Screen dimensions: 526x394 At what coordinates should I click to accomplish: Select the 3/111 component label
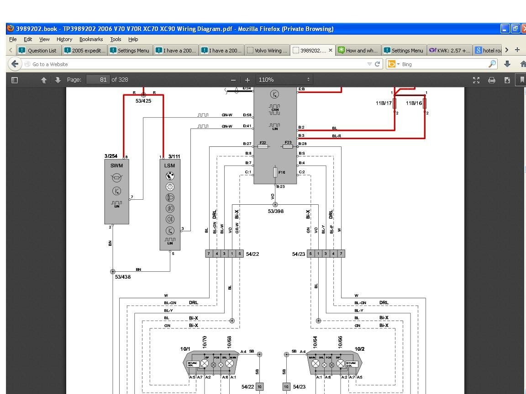(174, 156)
